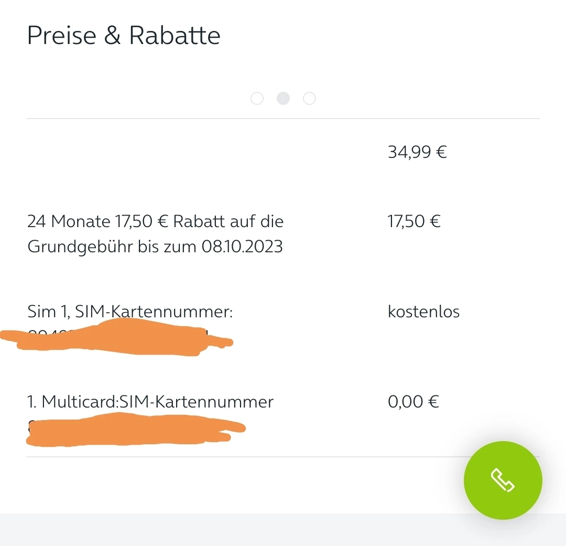Click the empty tariff name beside 34,99 €

click(x=157, y=152)
